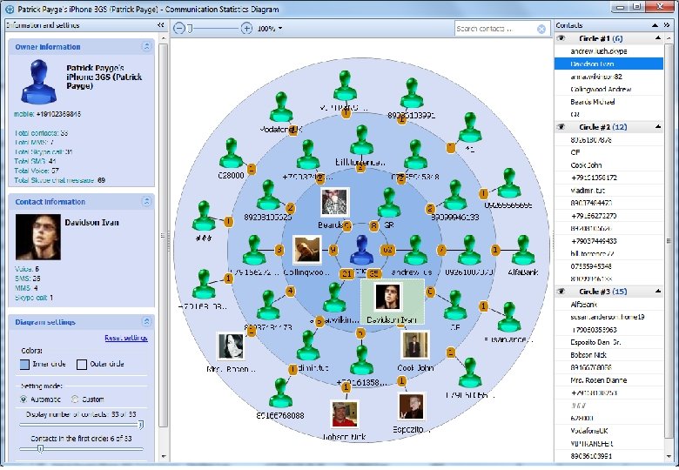Click the Search contacts input field
This screenshot has height=470, width=679.
point(495,29)
